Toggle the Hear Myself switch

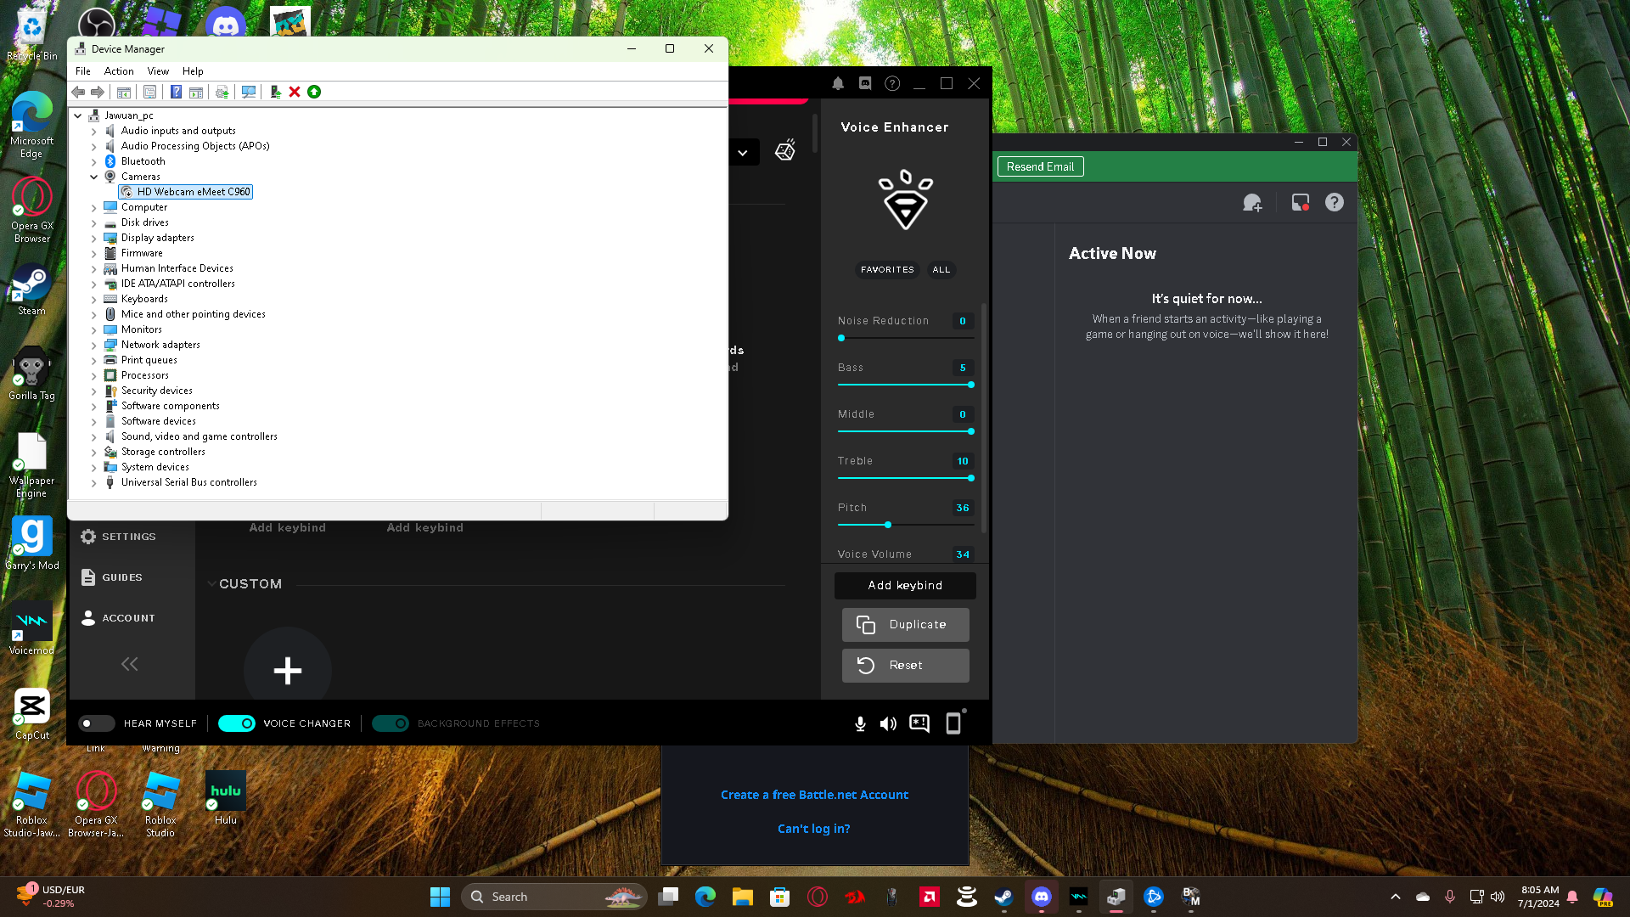[x=97, y=723]
